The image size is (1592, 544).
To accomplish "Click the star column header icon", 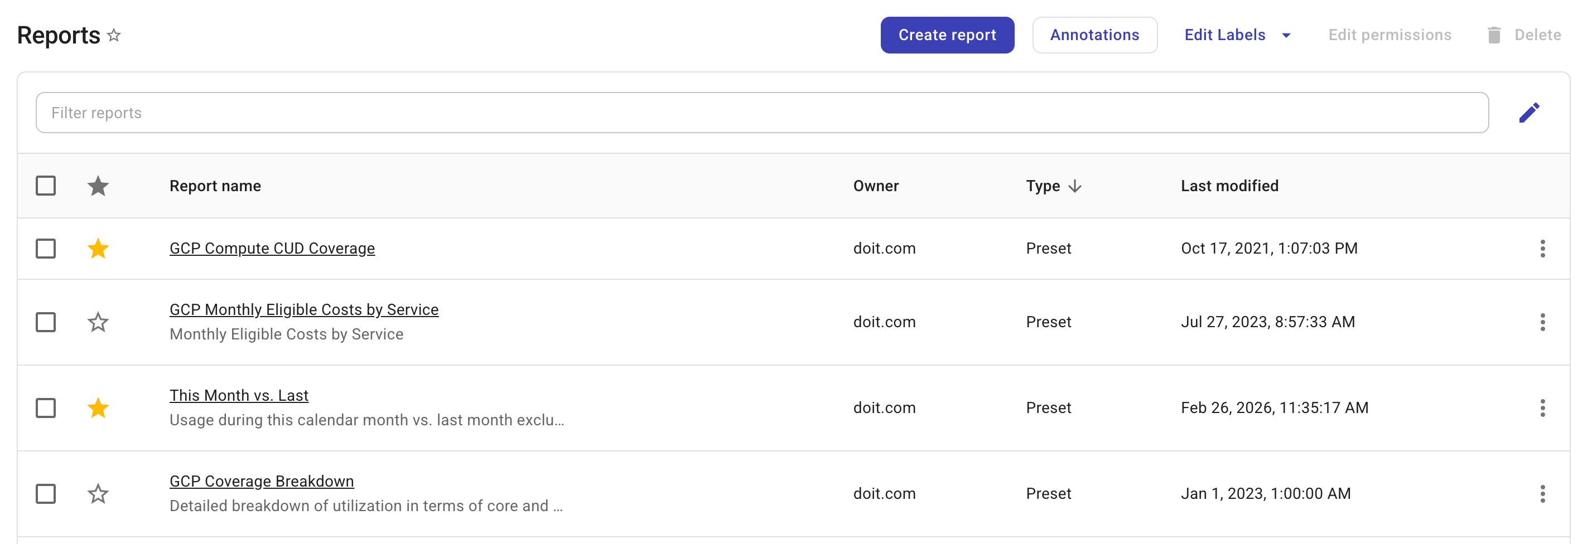I will (x=98, y=186).
